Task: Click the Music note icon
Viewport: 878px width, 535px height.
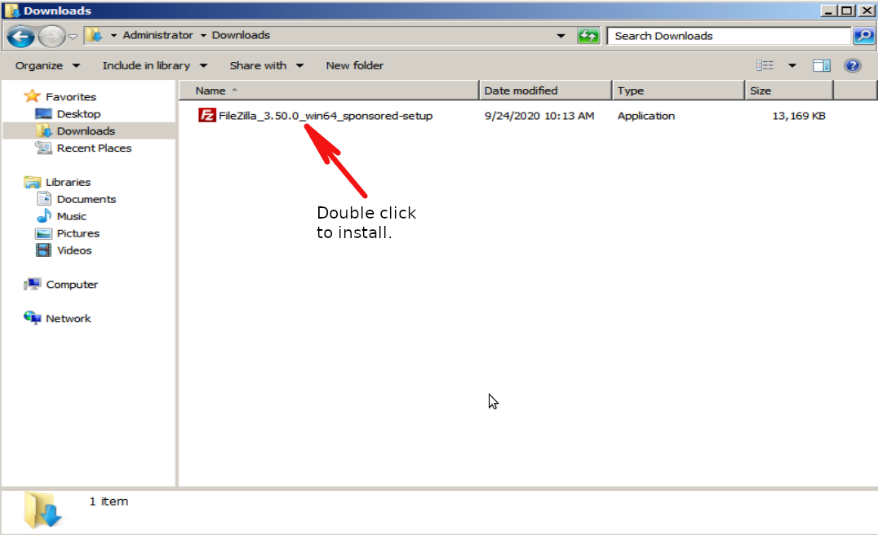Action: [44, 215]
